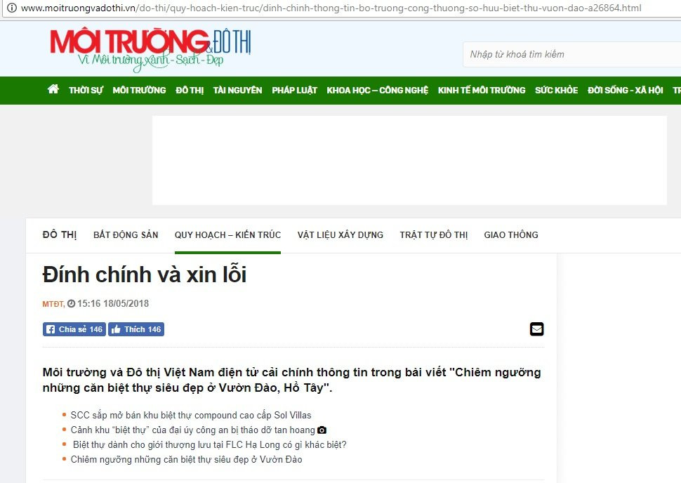The width and height of the screenshot is (681, 483).
Task: Click the site info icon in the address bar
Action: (12, 8)
